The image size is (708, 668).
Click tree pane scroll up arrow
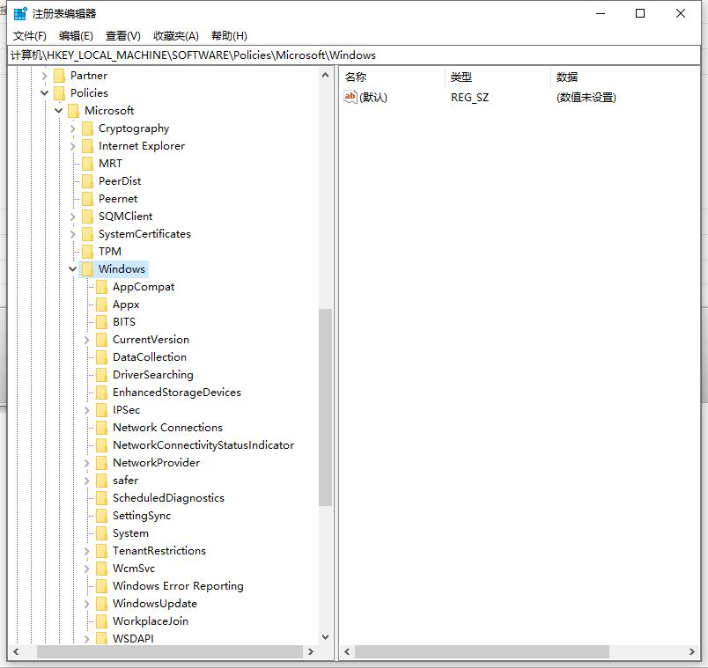(325, 75)
